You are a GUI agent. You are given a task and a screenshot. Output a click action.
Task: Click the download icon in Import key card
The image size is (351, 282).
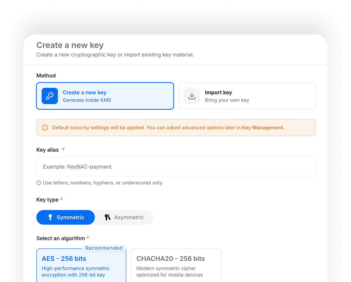[192, 96]
